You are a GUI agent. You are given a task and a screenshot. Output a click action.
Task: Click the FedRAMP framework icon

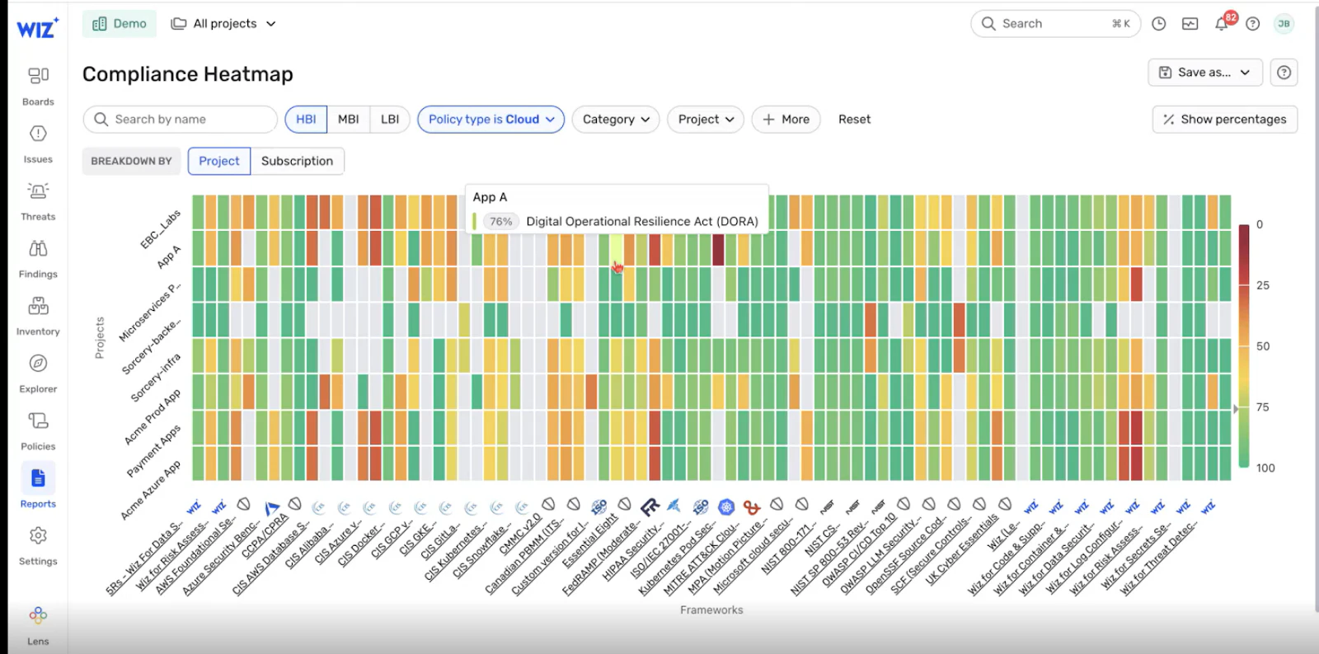[x=650, y=506]
